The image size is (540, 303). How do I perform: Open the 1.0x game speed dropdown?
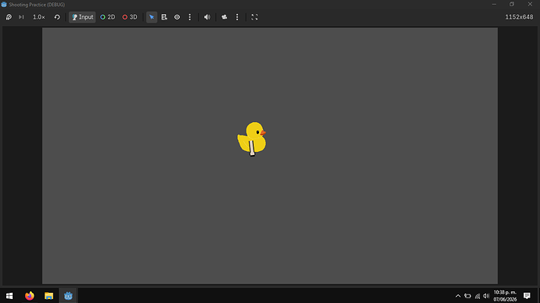pos(39,17)
